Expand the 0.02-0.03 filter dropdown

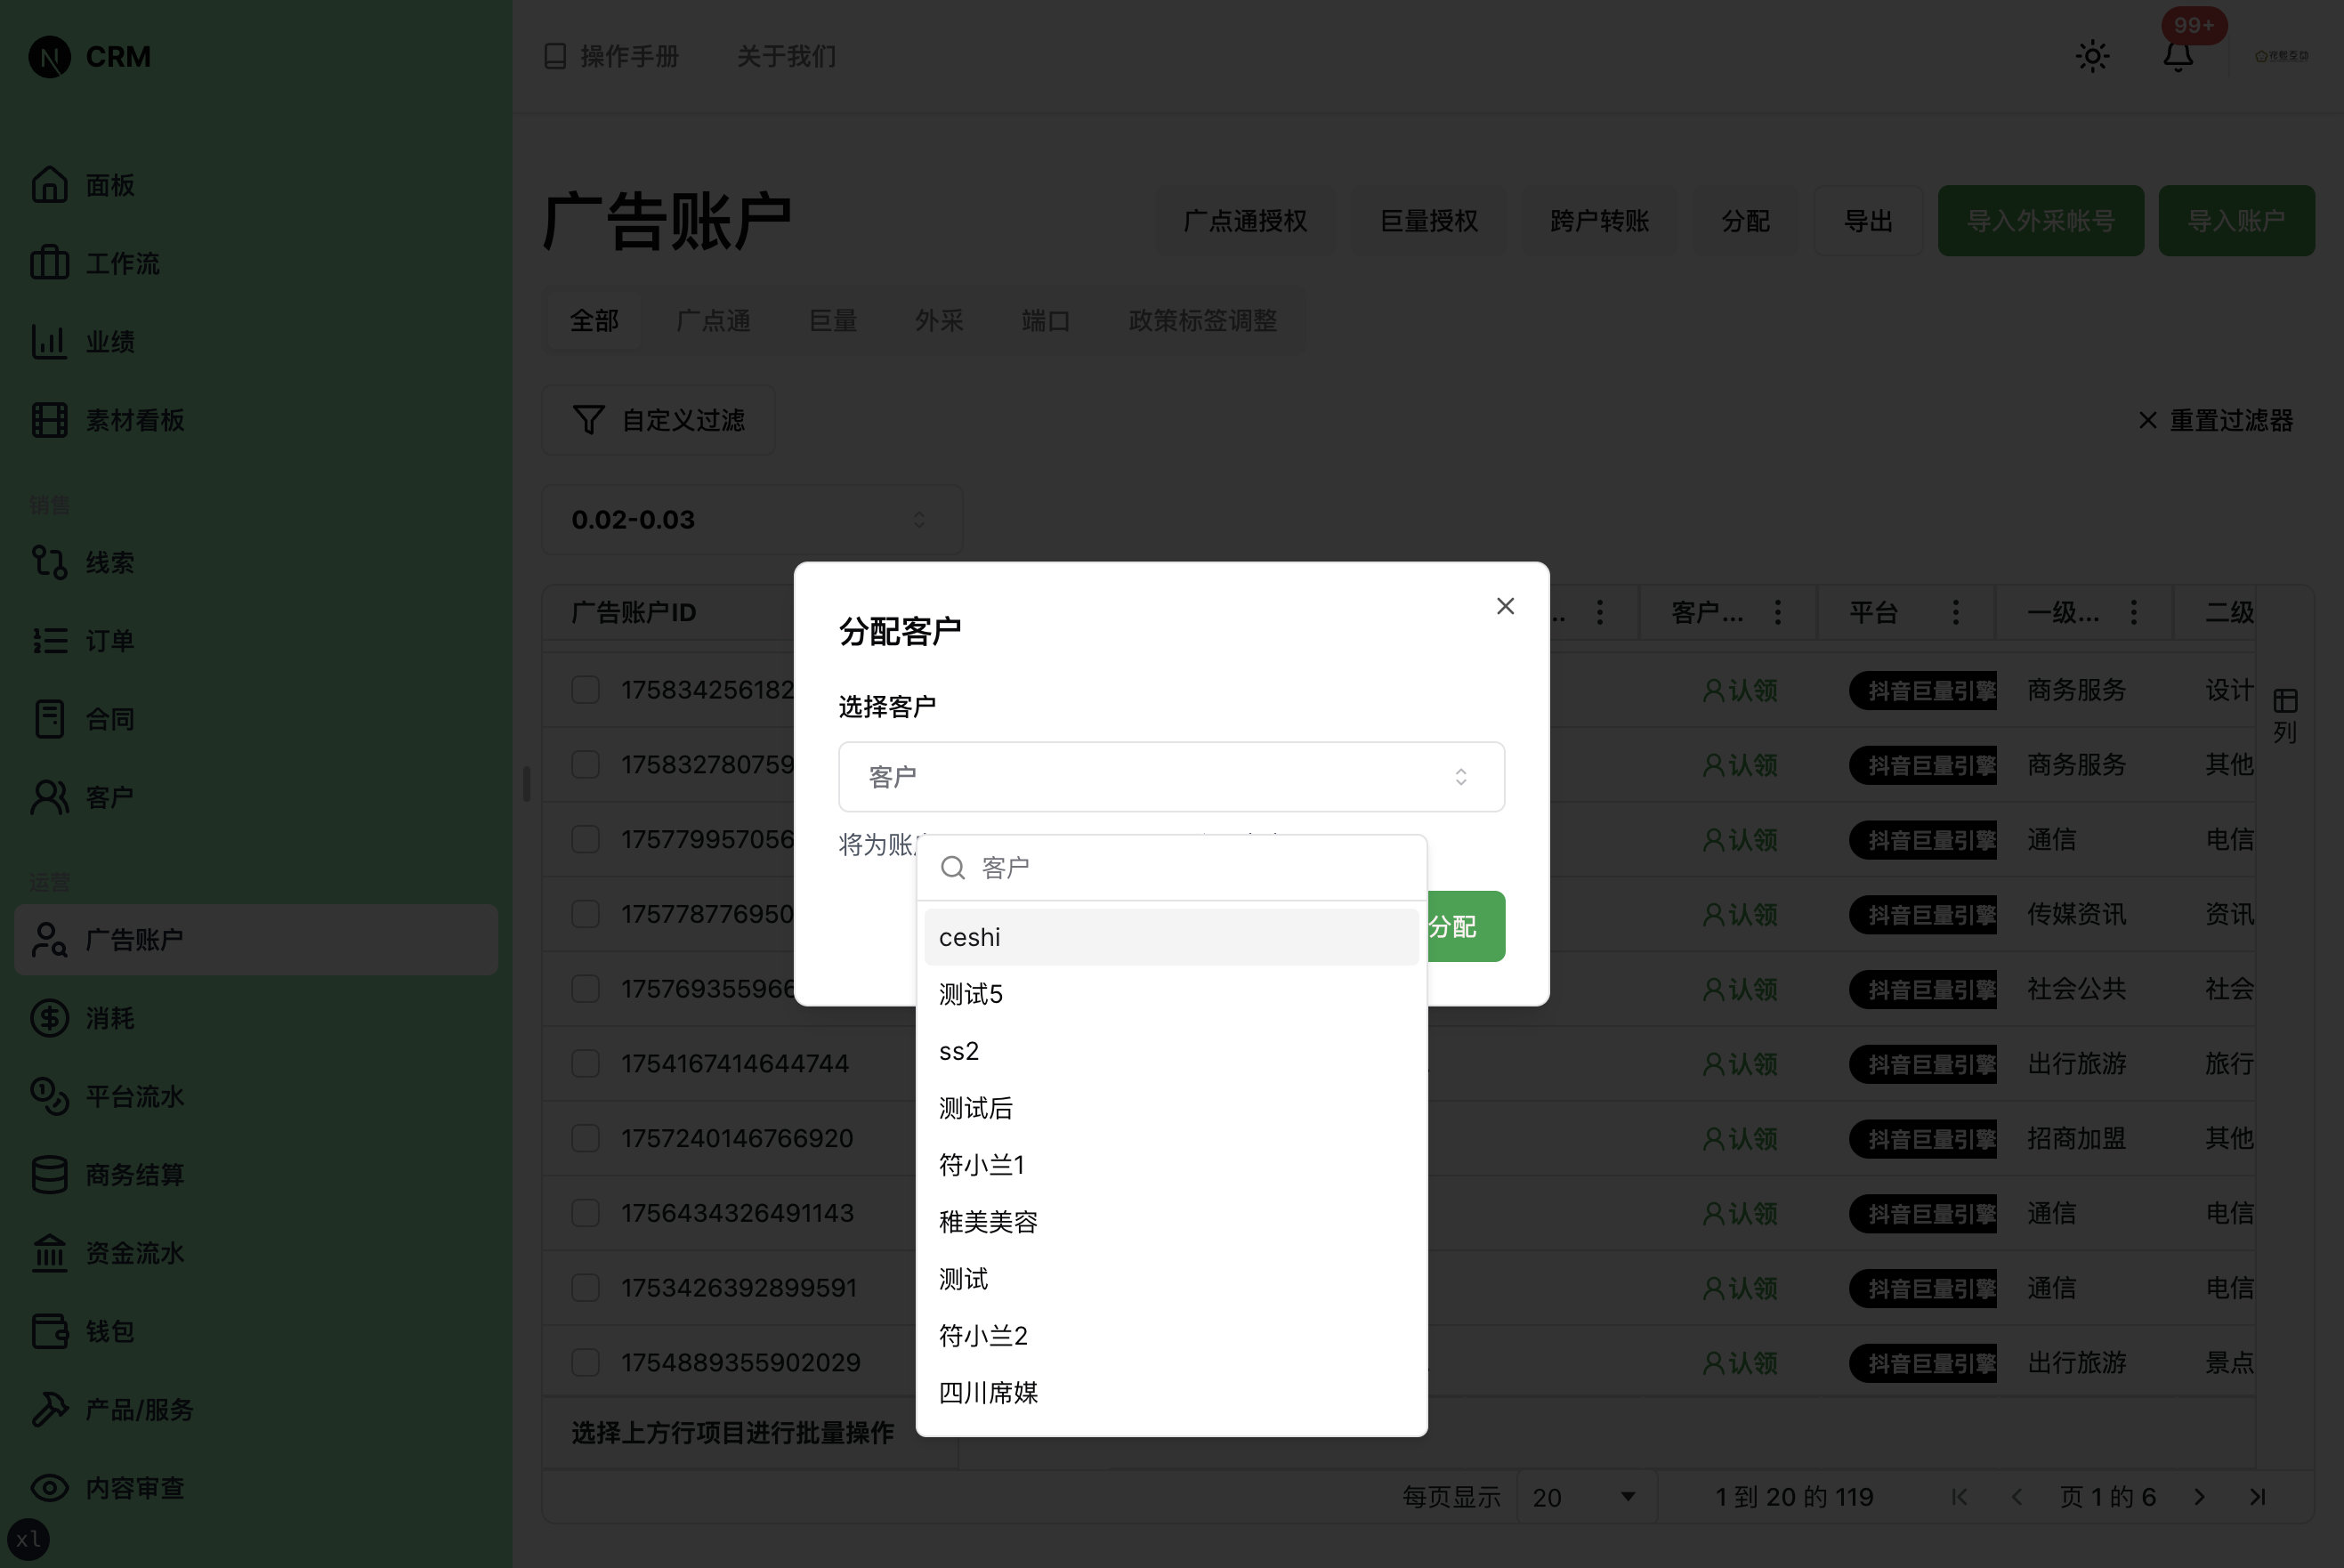751,519
